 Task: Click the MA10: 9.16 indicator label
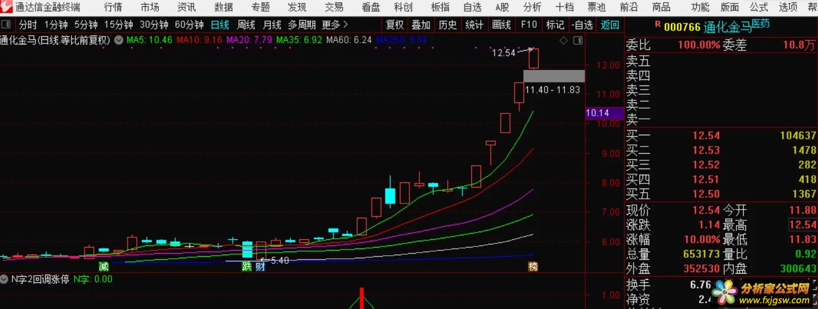click(199, 40)
